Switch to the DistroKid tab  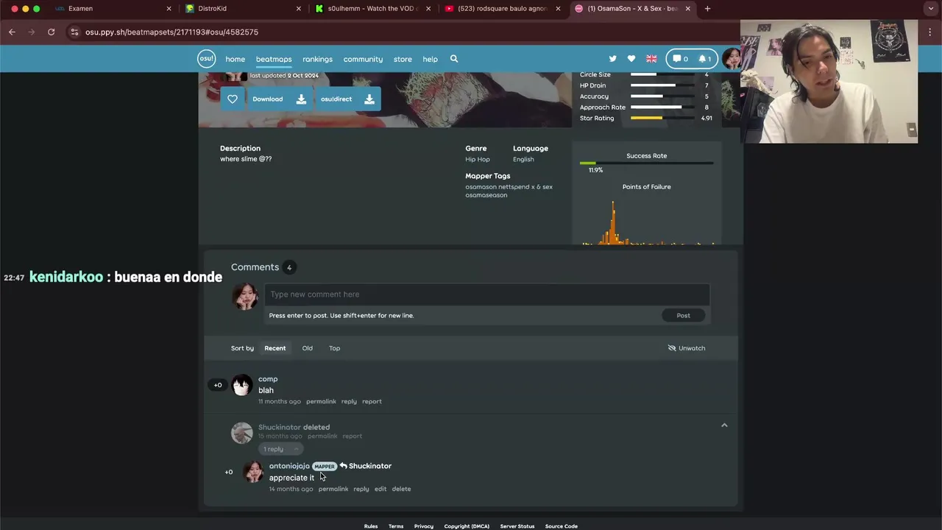pos(212,9)
